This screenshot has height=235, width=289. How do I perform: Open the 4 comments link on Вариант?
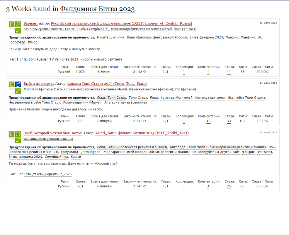click(208, 72)
